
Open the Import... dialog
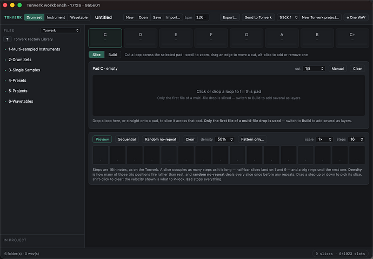pos(173,17)
